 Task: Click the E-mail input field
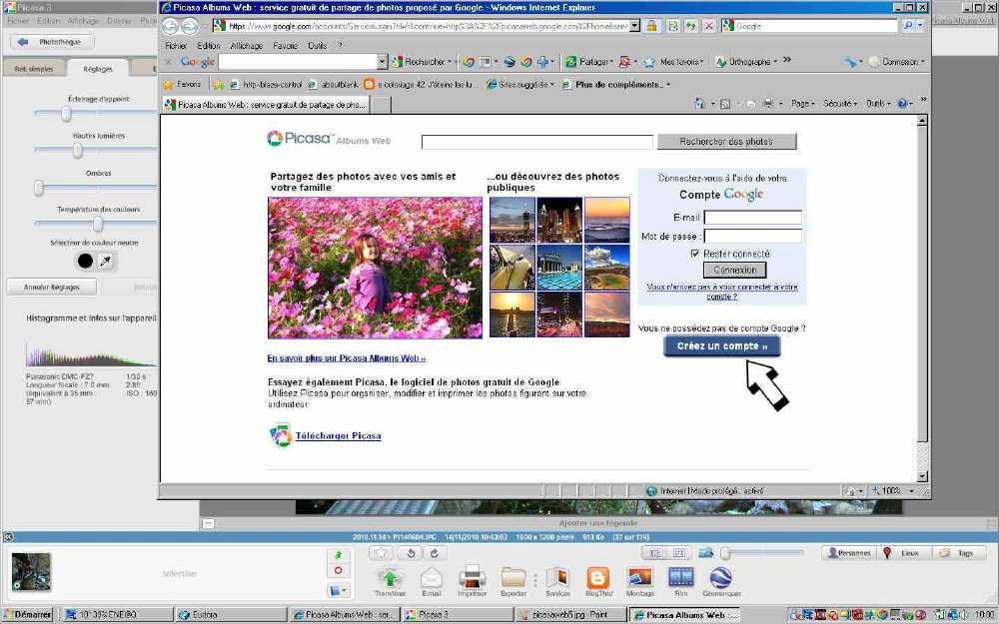click(752, 217)
